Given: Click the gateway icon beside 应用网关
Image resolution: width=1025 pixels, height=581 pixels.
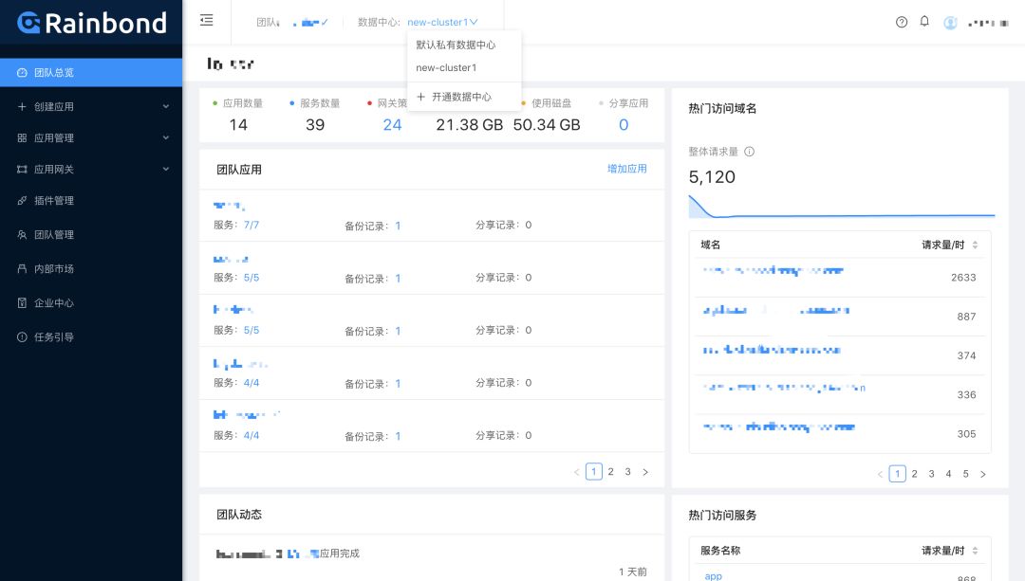Looking at the screenshot, I should point(22,169).
